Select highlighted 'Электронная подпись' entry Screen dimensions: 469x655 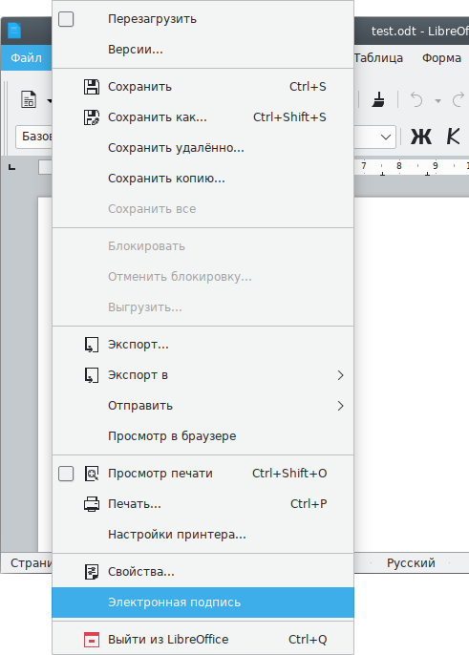tap(203, 602)
